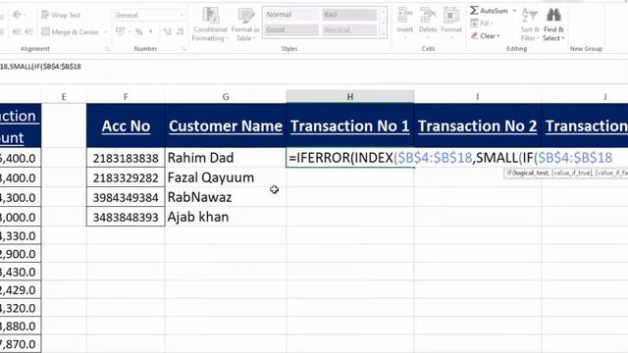Click inside the IFERROR formula cell

pos(350,158)
